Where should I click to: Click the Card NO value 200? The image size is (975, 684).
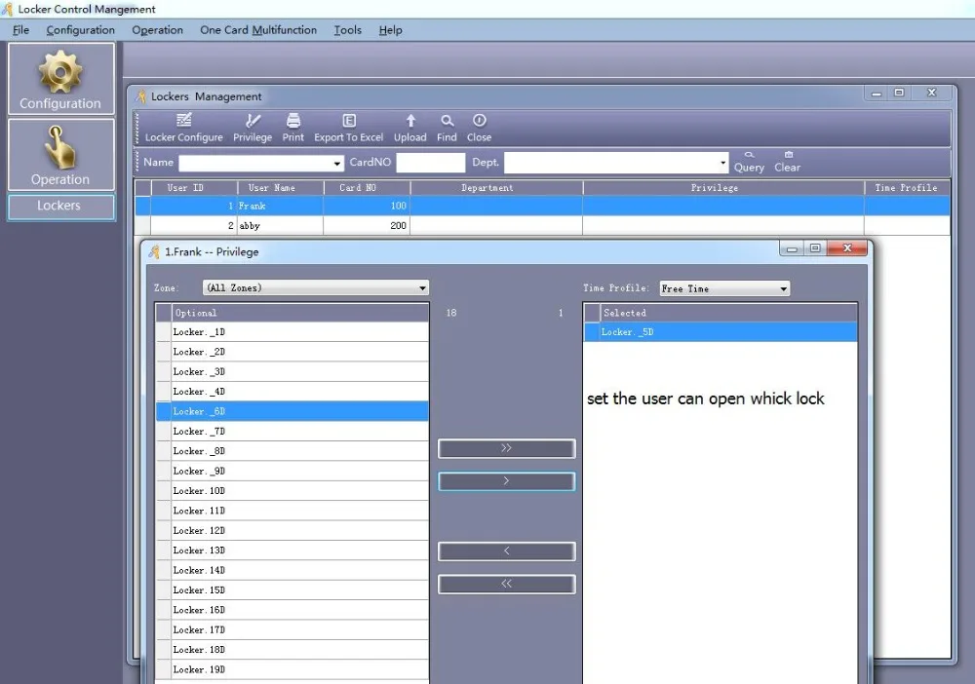[x=398, y=225]
